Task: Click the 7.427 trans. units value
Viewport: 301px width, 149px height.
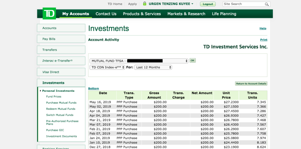Action: tap(261, 116)
